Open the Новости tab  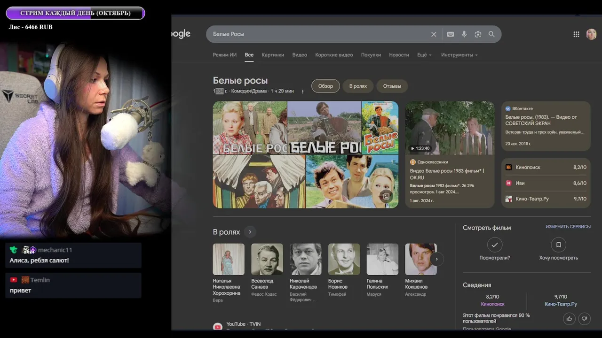point(399,55)
